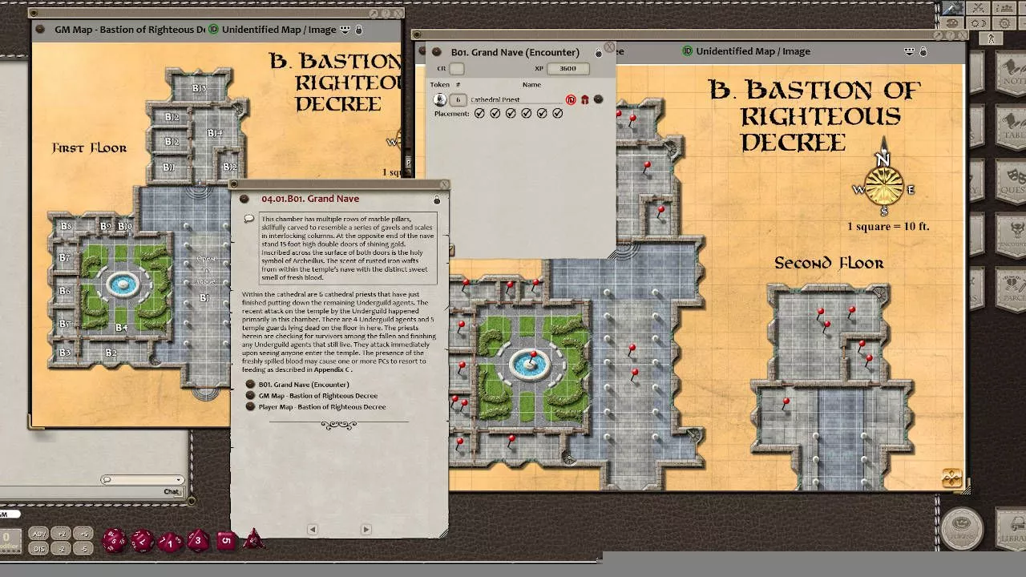Open Cathedral Priest NPC record link
1026x577 pixels.
click(598, 99)
